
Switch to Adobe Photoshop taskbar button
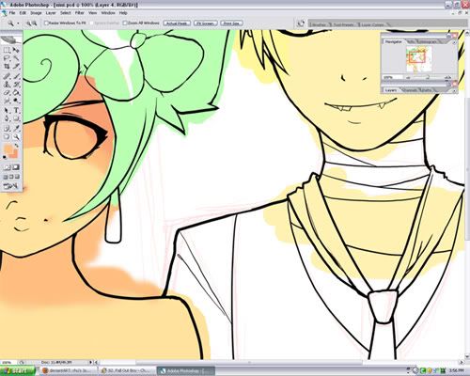(185, 371)
